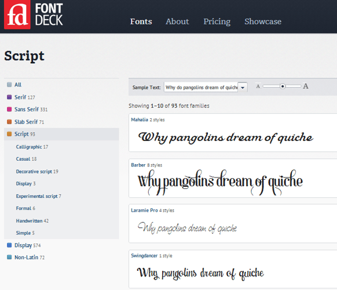This screenshot has height=290, width=337.
Task: Click '2 styles' next to Mahalia
Action: (157, 119)
